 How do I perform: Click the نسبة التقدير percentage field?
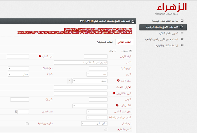[x=23, y=112]
